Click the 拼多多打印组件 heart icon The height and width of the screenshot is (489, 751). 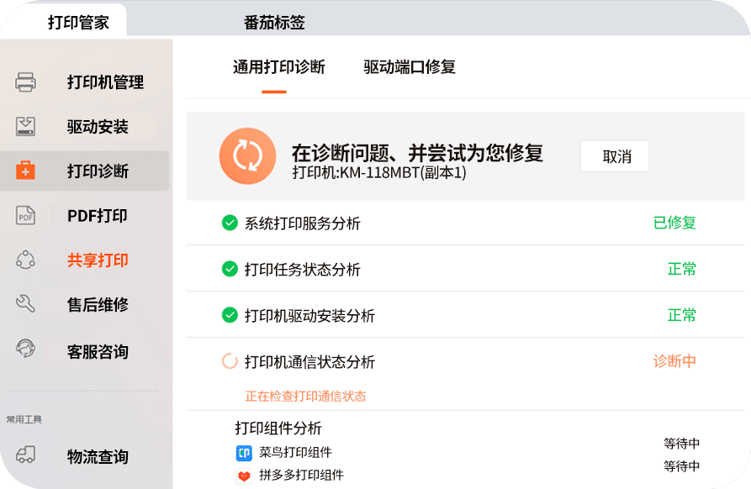coord(243,476)
